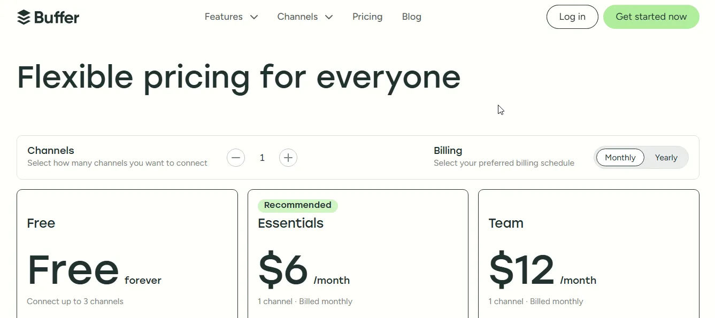Expand the Features dropdown menu
Screen dimensions: 715x318
[231, 17]
